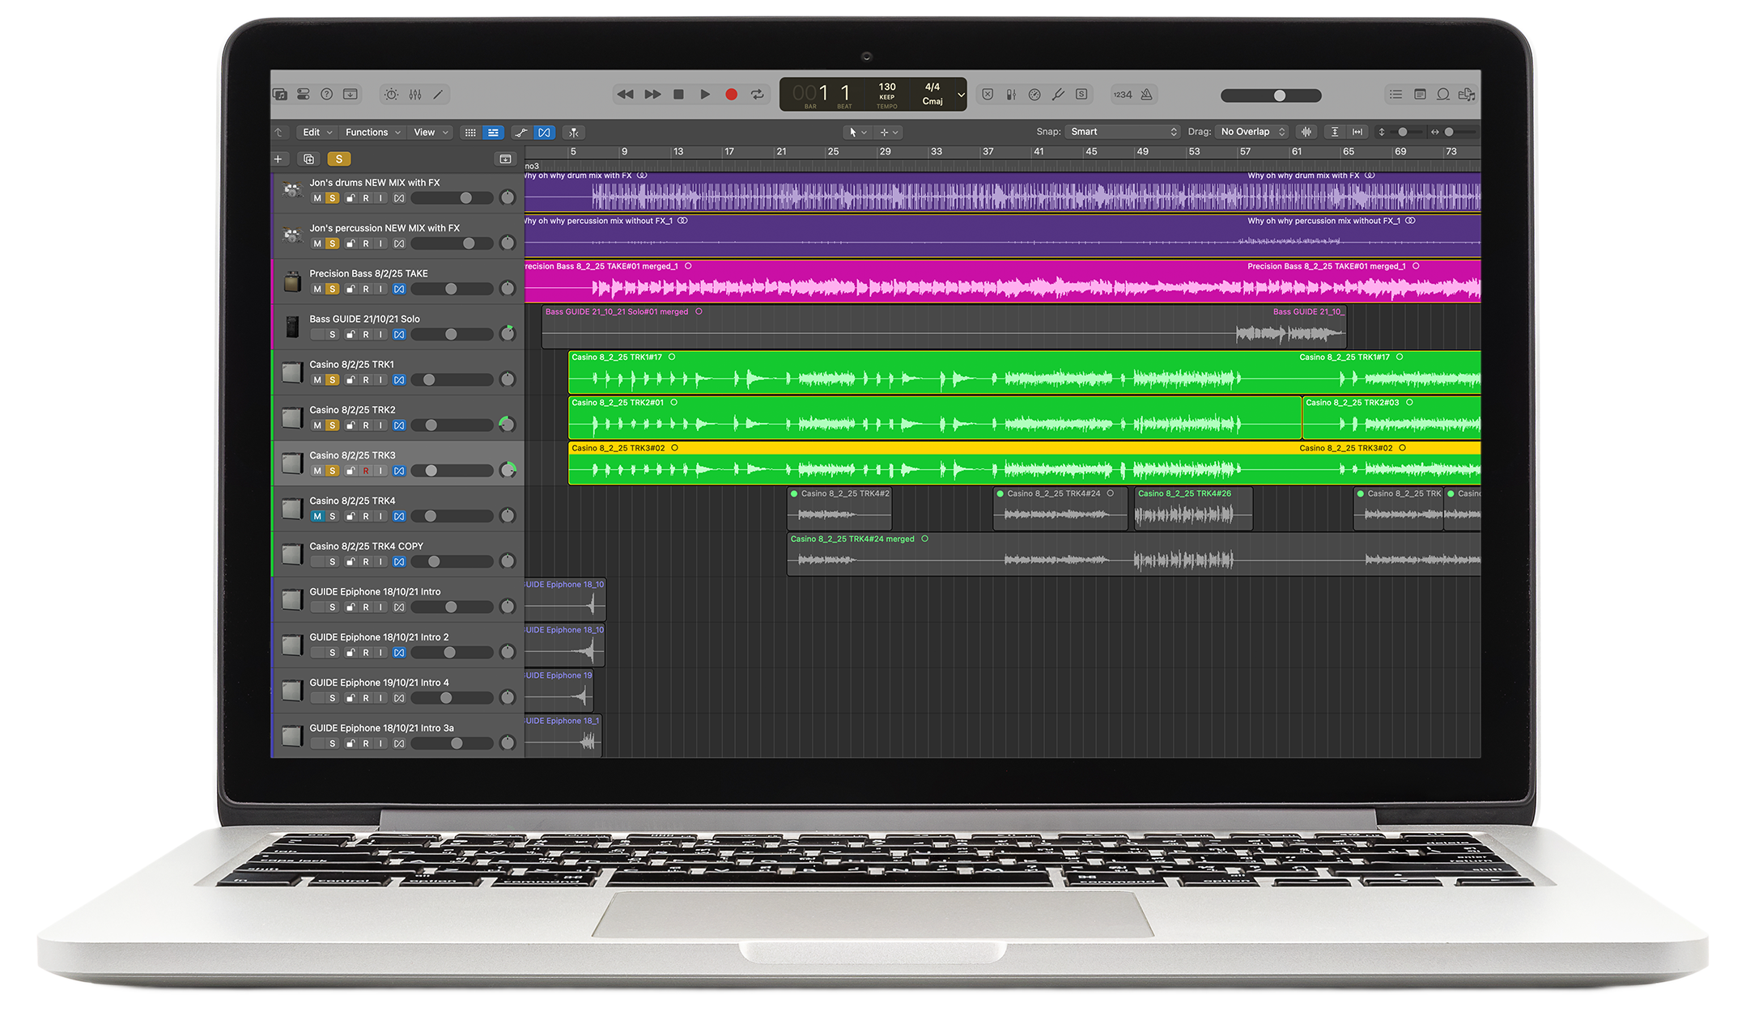
Task: Open the Library panel icon
Action: (280, 95)
